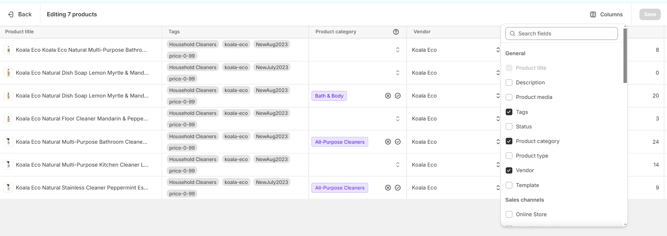Click the Save button

[650, 14]
